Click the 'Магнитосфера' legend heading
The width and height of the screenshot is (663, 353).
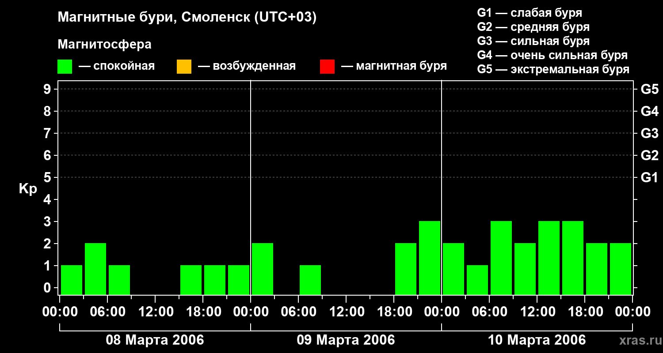[x=105, y=45]
